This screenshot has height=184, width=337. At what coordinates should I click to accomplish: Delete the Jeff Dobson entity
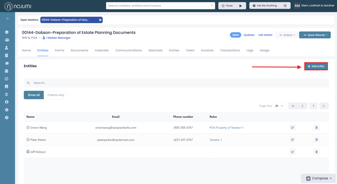click(316, 152)
